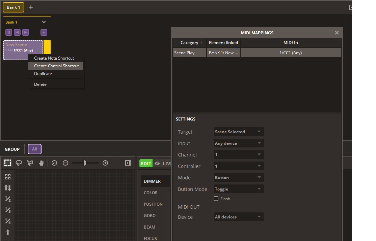376x241 pixels.
Task: Activate the polygon selection tool
Action: pyautogui.click(x=30, y=163)
